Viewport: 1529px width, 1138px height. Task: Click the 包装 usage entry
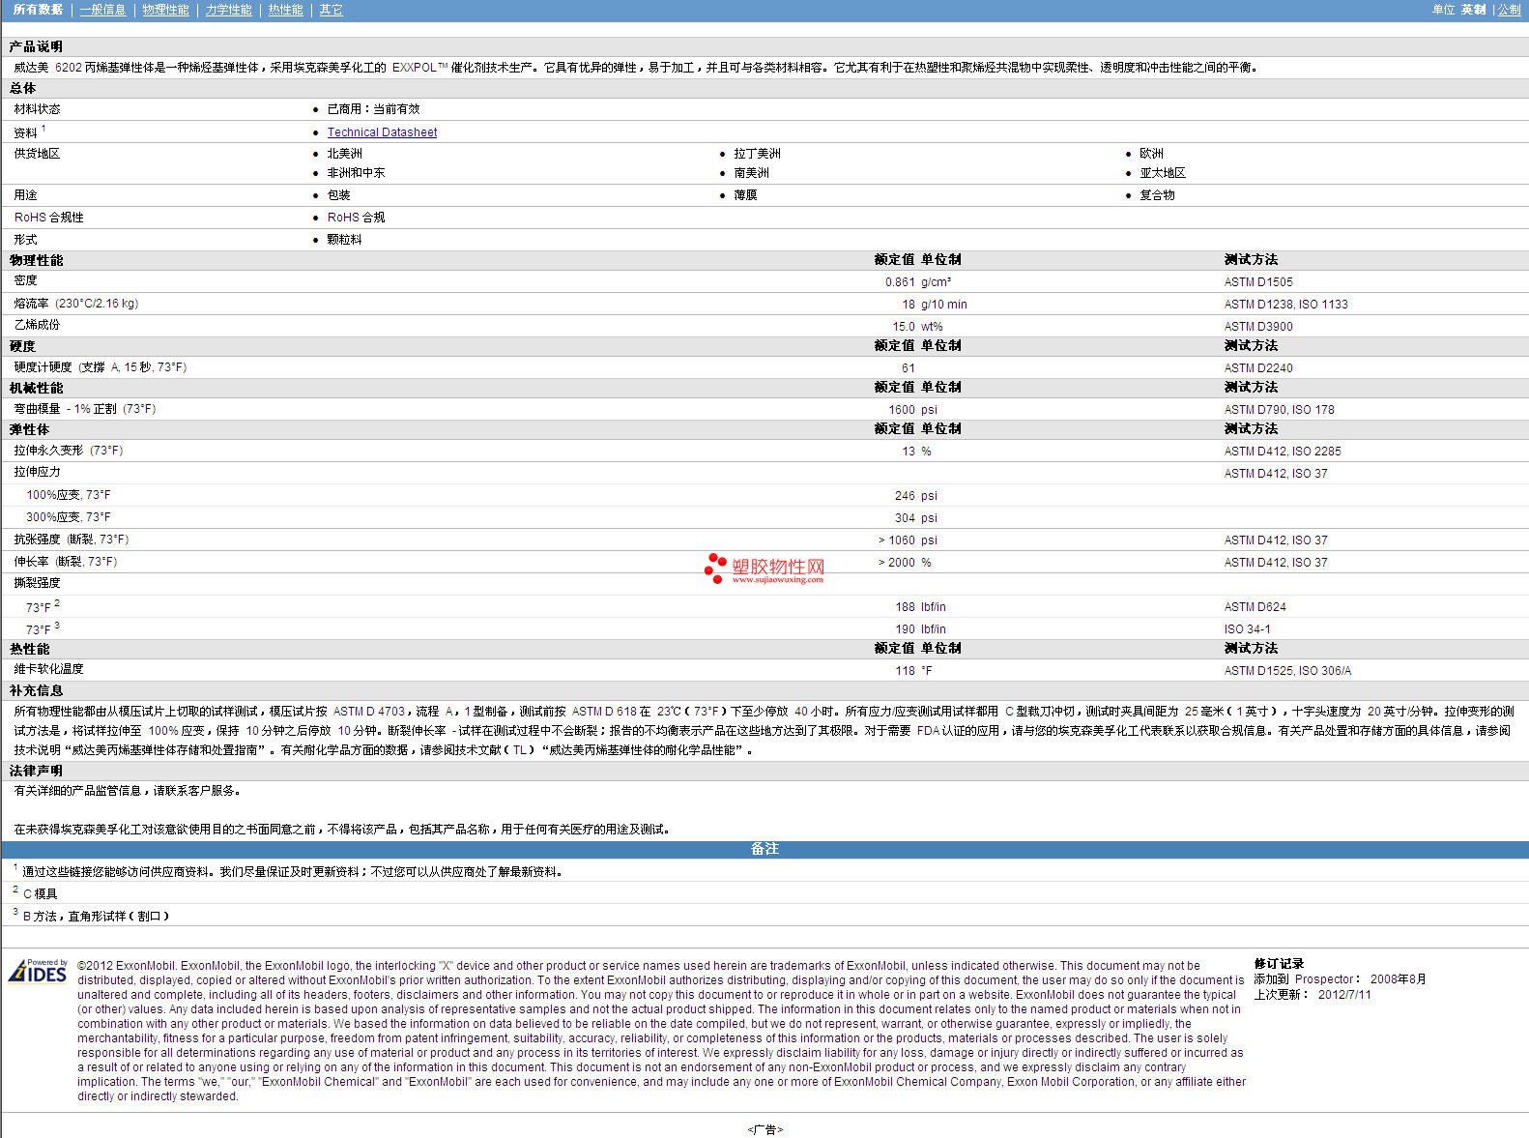click(x=338, y=195)
